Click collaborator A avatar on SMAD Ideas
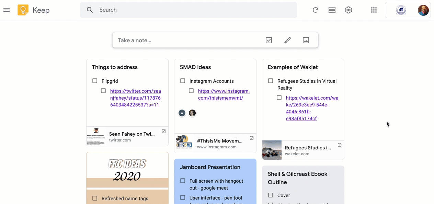Image resolution: width=434 pixels, height=204 pixels. pyautogui.click(x=182, y=113)
